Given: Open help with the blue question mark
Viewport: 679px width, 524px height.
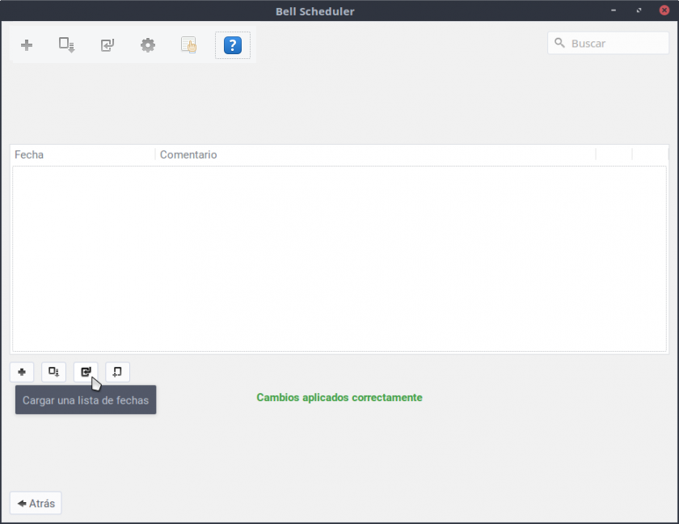Looking at the screenshot, I should [232, 45].
